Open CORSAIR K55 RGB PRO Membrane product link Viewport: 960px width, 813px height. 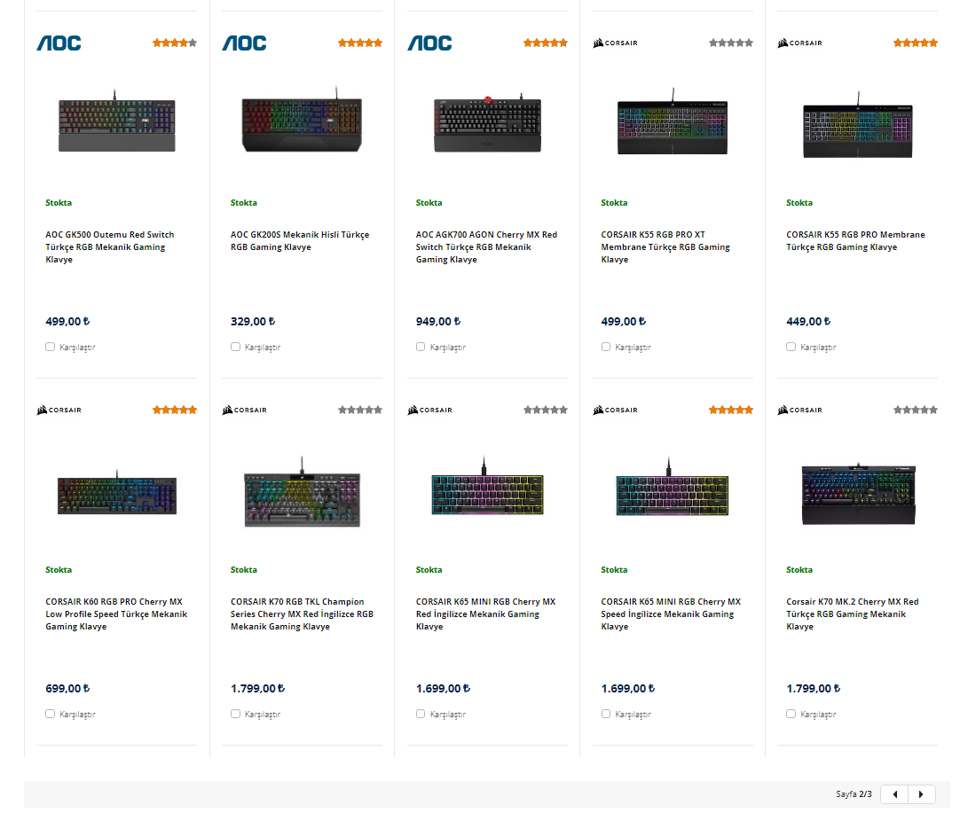856,241
